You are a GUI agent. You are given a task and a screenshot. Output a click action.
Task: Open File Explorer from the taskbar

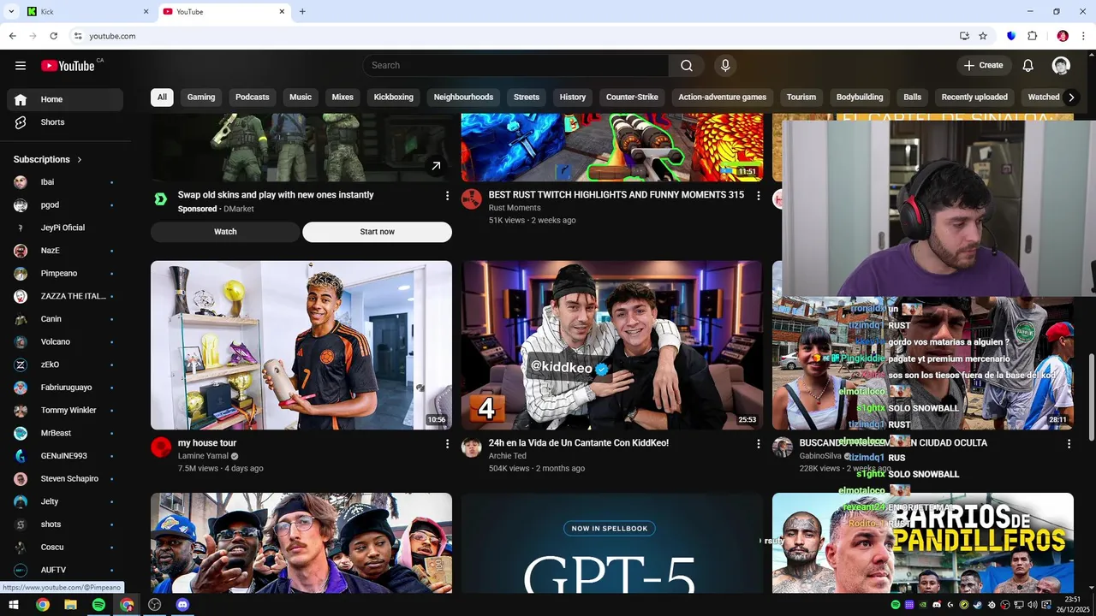click(70, 605)
